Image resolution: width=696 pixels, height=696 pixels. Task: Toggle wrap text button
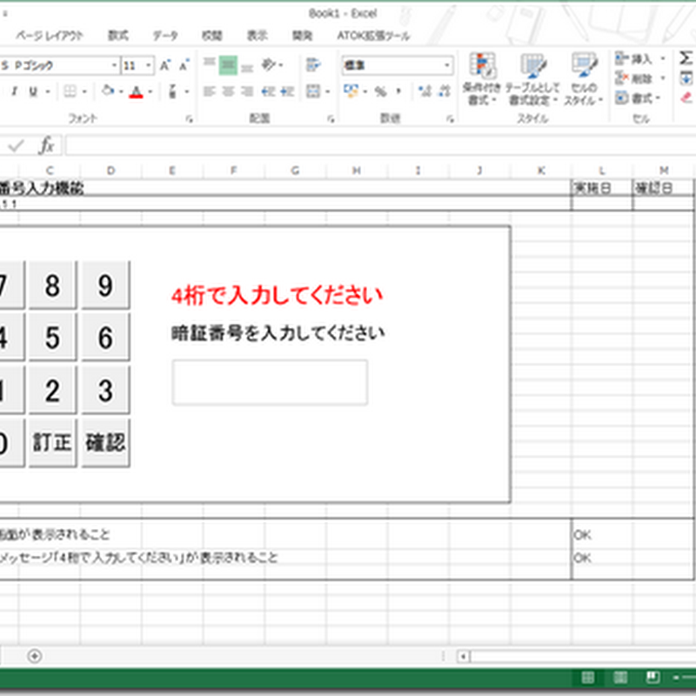(x=313, y=64)
